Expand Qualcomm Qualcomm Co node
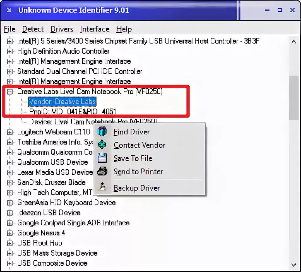The image size is (301, 272). point(10,152)
